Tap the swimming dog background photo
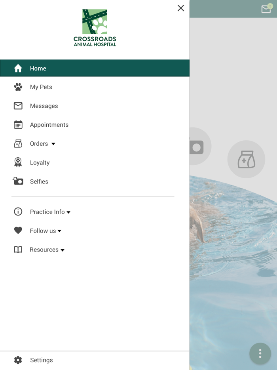The height and width of the screenshot is (370, 277). (x=233, y=273)
